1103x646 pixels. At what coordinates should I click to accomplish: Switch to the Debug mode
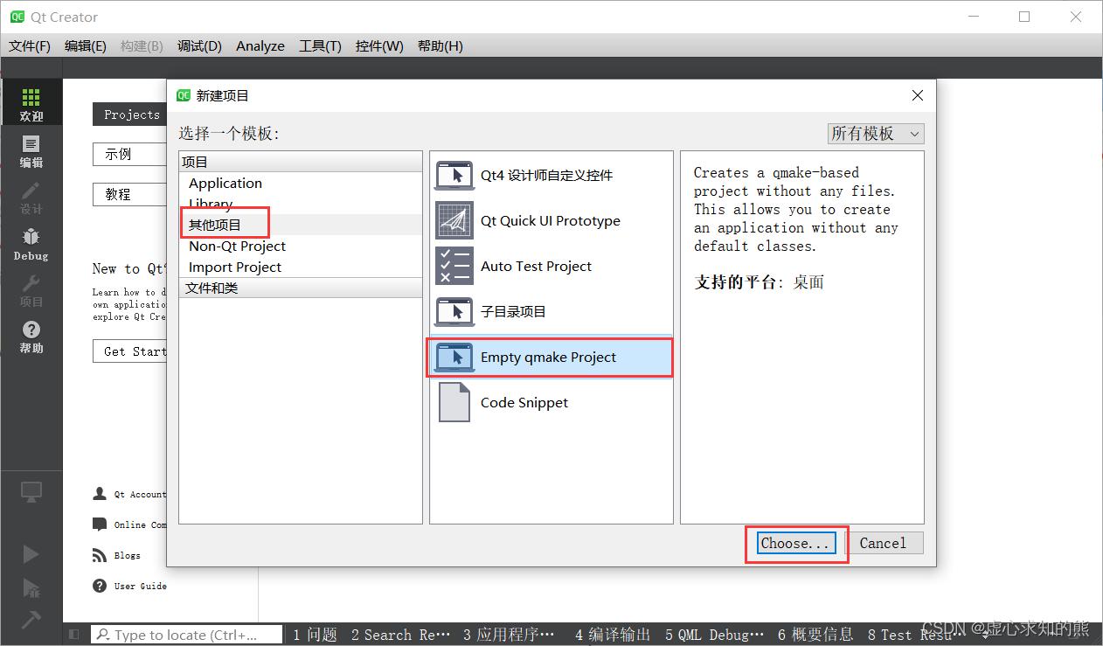pyautogui.click(x=31, y=244)
